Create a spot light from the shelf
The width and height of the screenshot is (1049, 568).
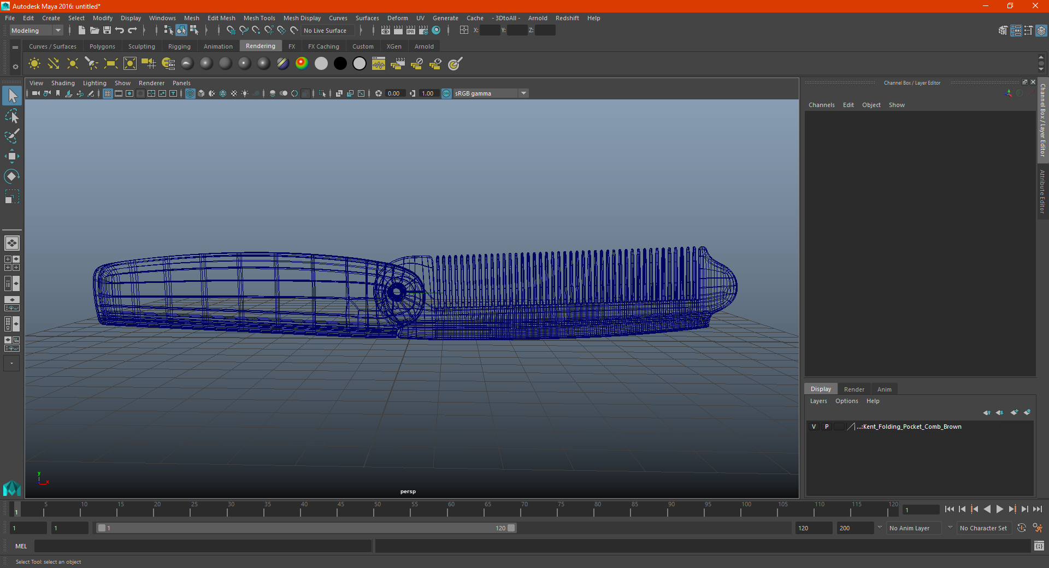[x=92, y=64]
